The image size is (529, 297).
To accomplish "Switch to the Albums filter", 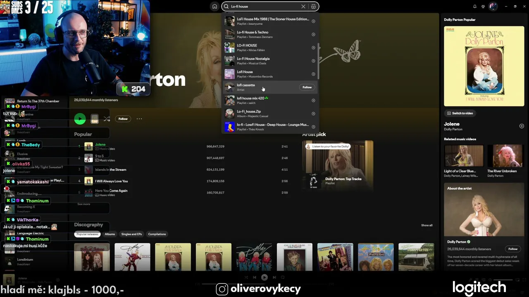I will 110,234.
